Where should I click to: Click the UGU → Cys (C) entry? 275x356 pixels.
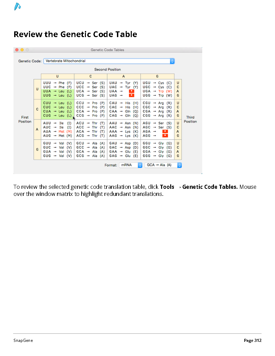click(157, 83)
